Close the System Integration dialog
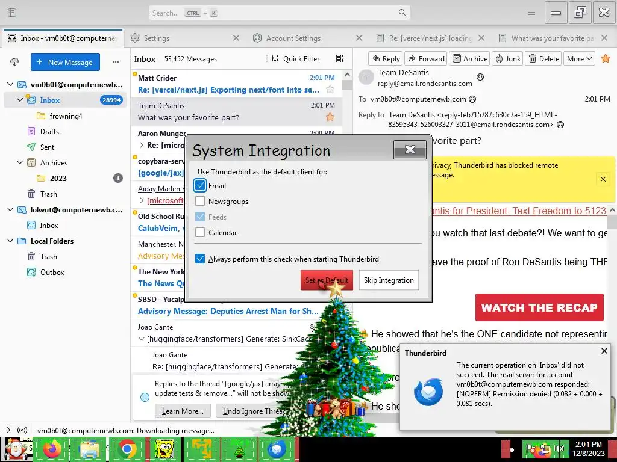Image resolution: width=617 pixels, height=462 pixels. click(410, 150)
